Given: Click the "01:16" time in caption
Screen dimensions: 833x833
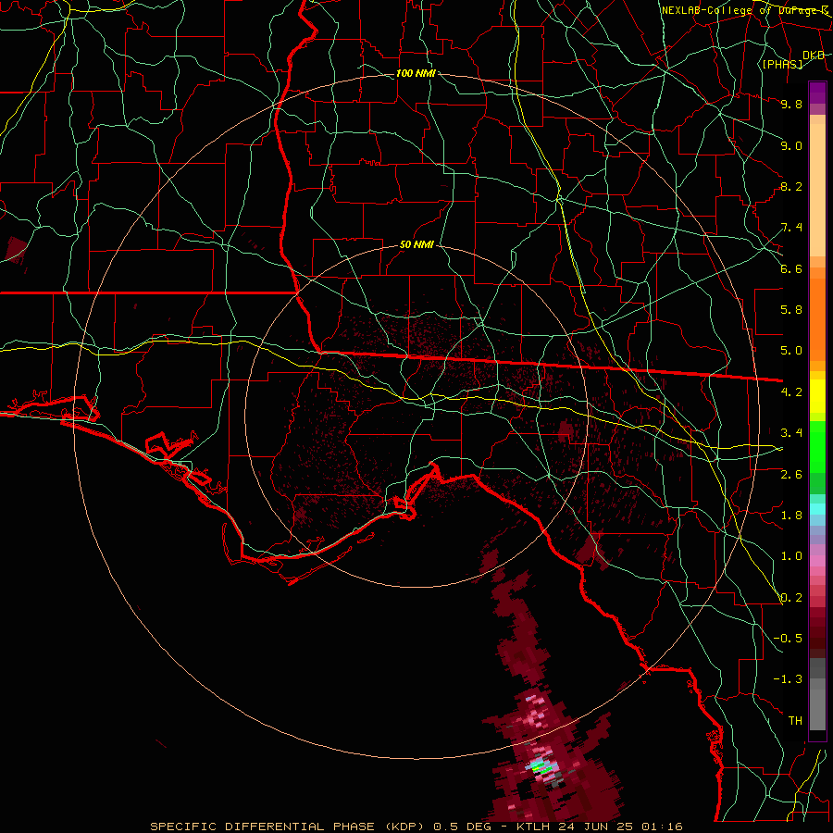Looking at the screenshot, I should pos(662,827).
